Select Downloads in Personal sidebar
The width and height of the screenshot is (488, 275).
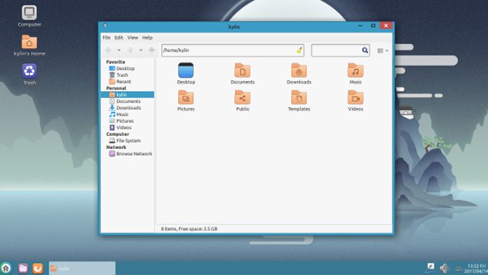pos(128,108)
